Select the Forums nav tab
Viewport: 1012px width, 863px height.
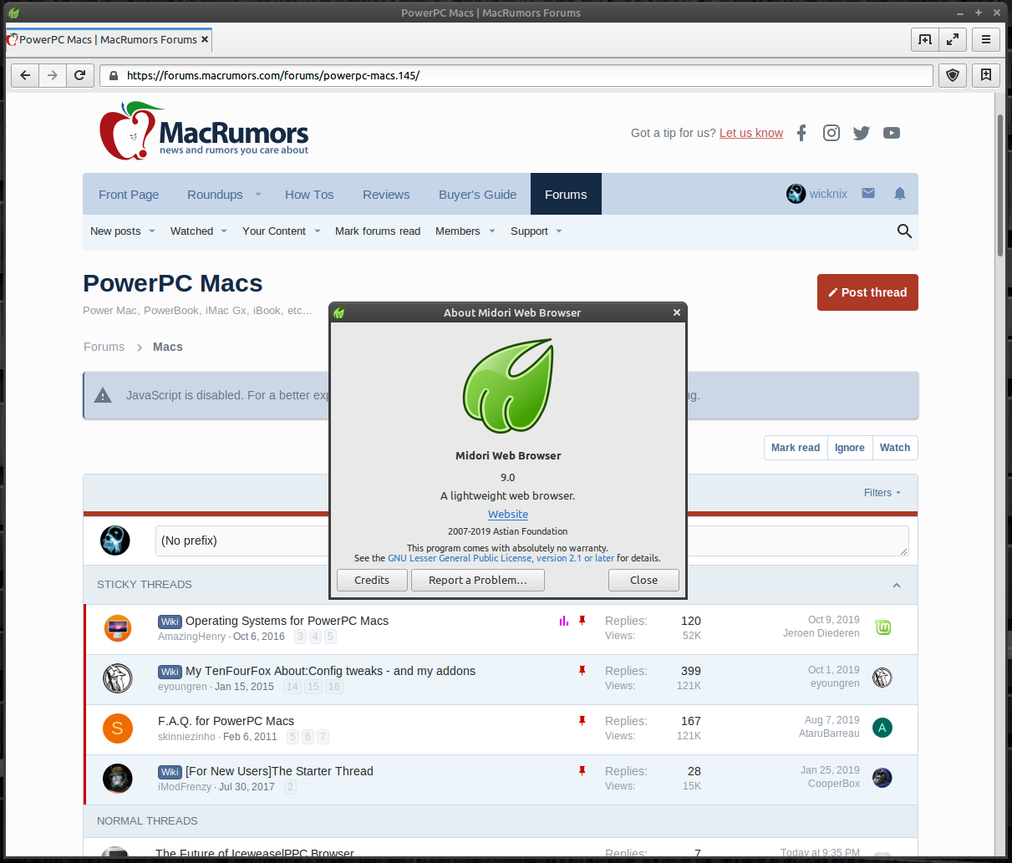point(566,195)
